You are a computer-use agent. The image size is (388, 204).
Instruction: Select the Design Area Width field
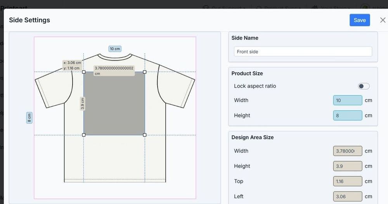click(347, 151)
